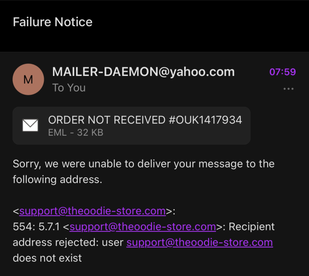Tap the word Notice in the subject

point(74,22)
